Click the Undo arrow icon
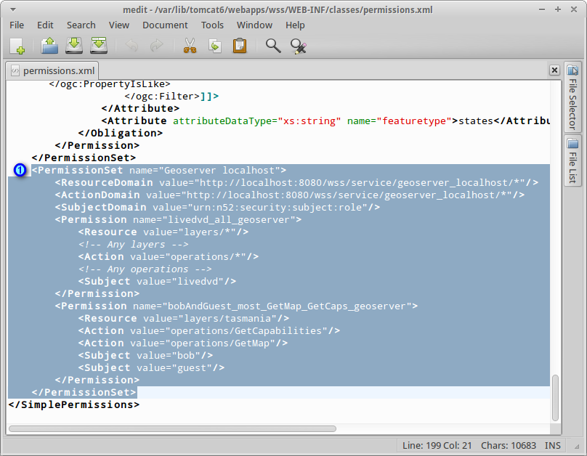 pos(131,46)
